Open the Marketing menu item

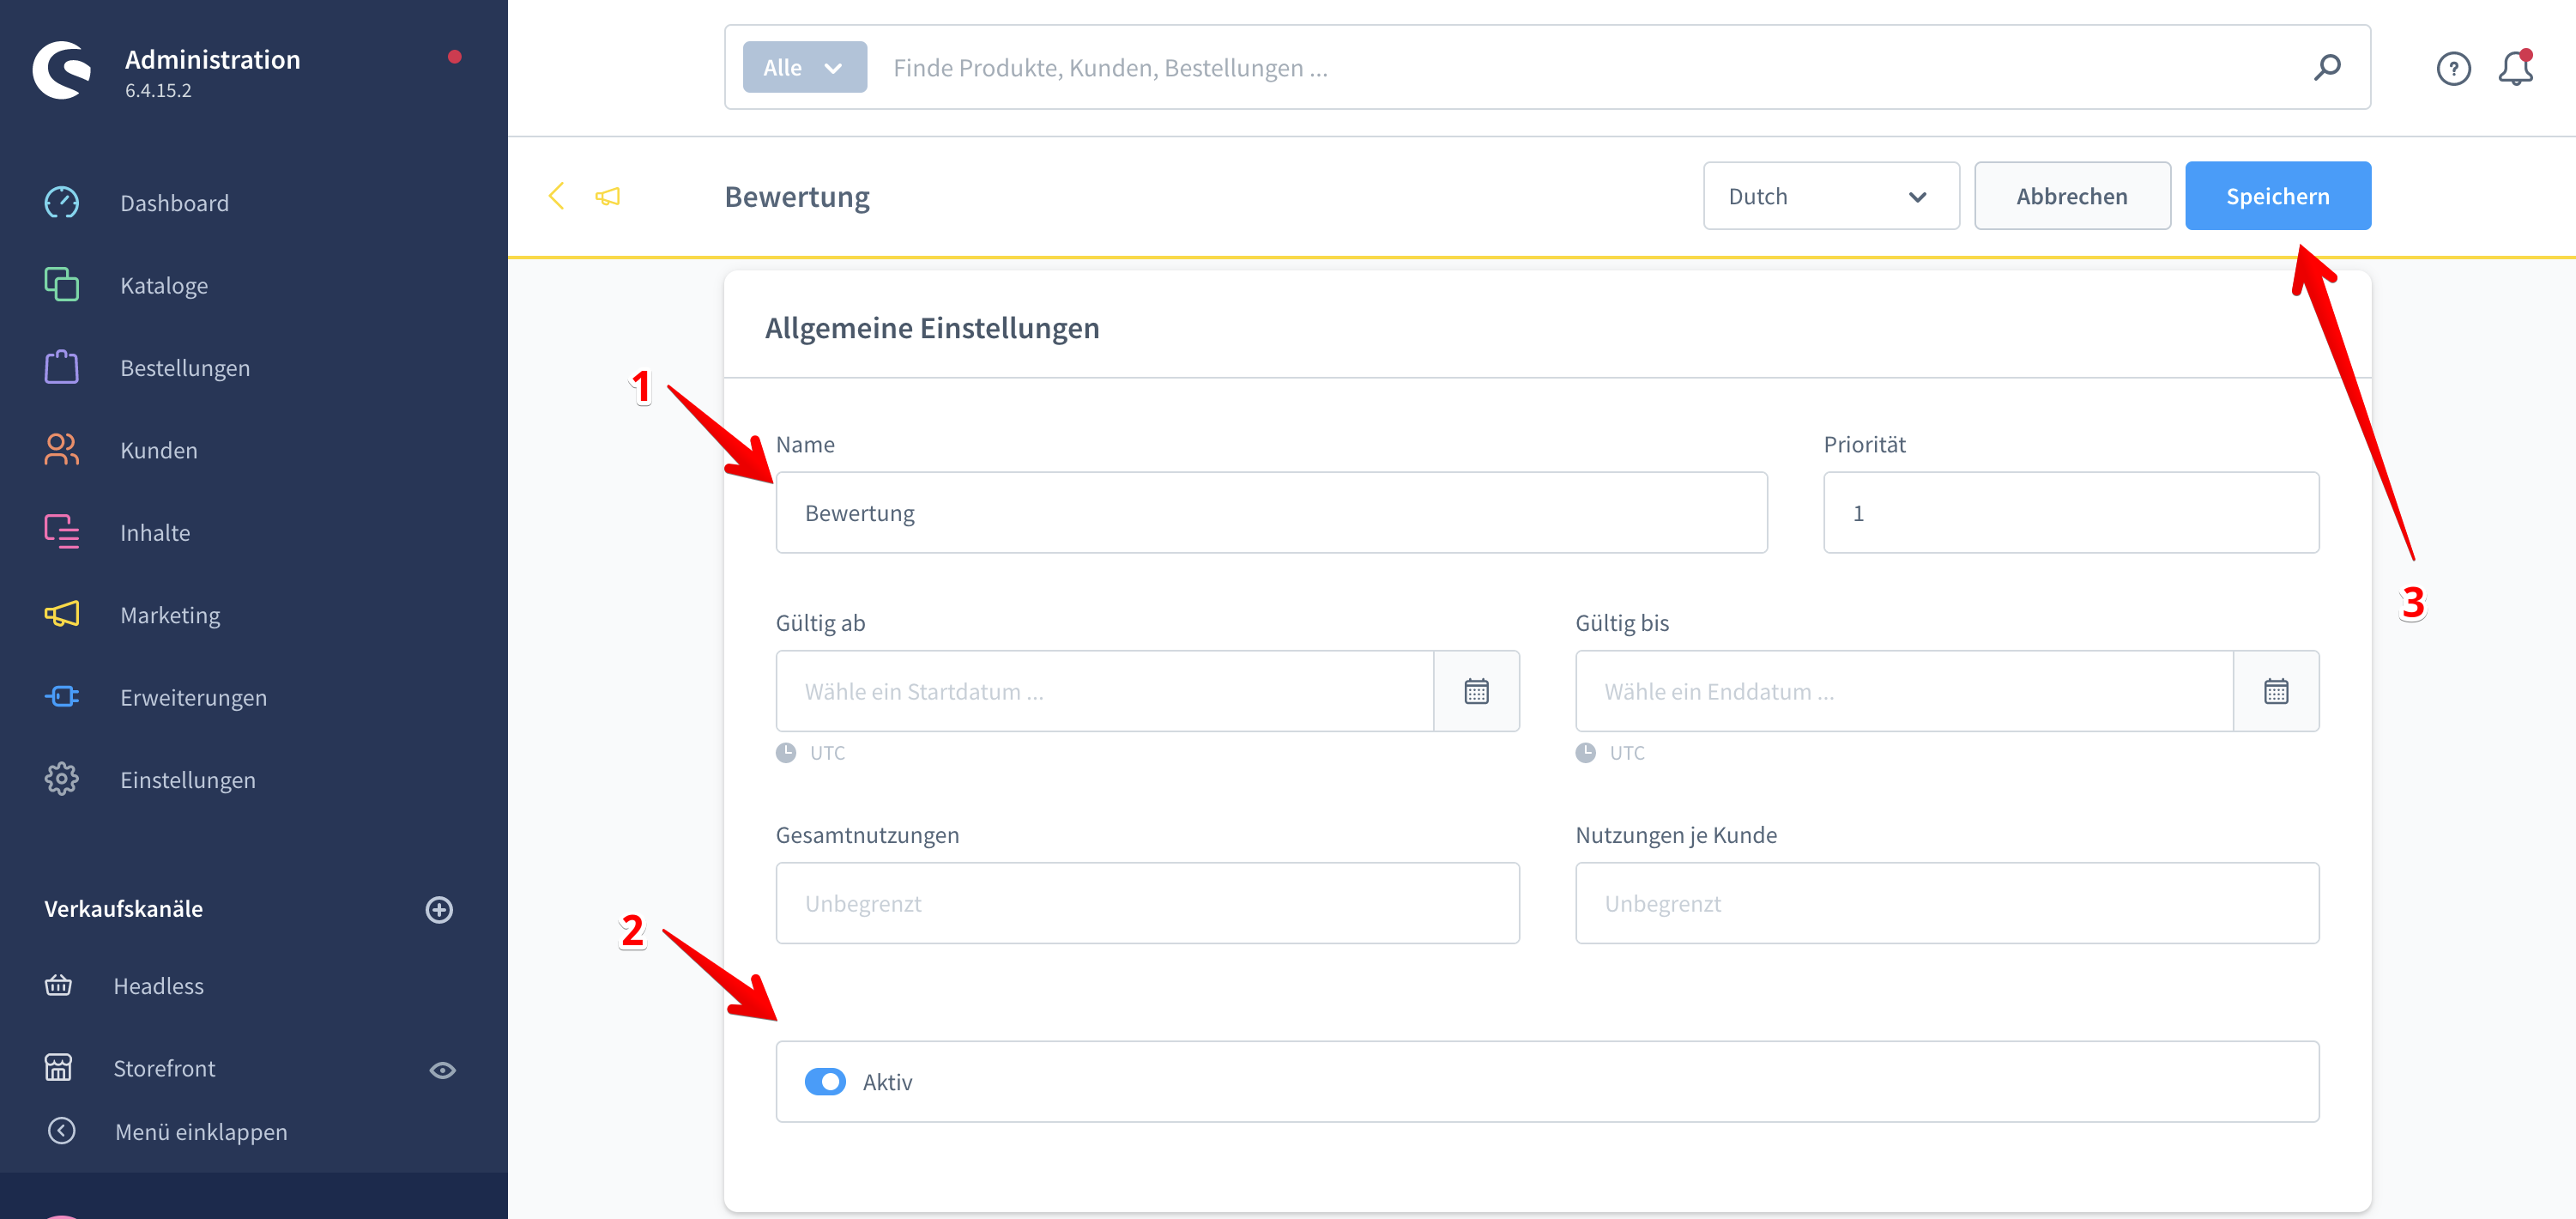(170, 615)
